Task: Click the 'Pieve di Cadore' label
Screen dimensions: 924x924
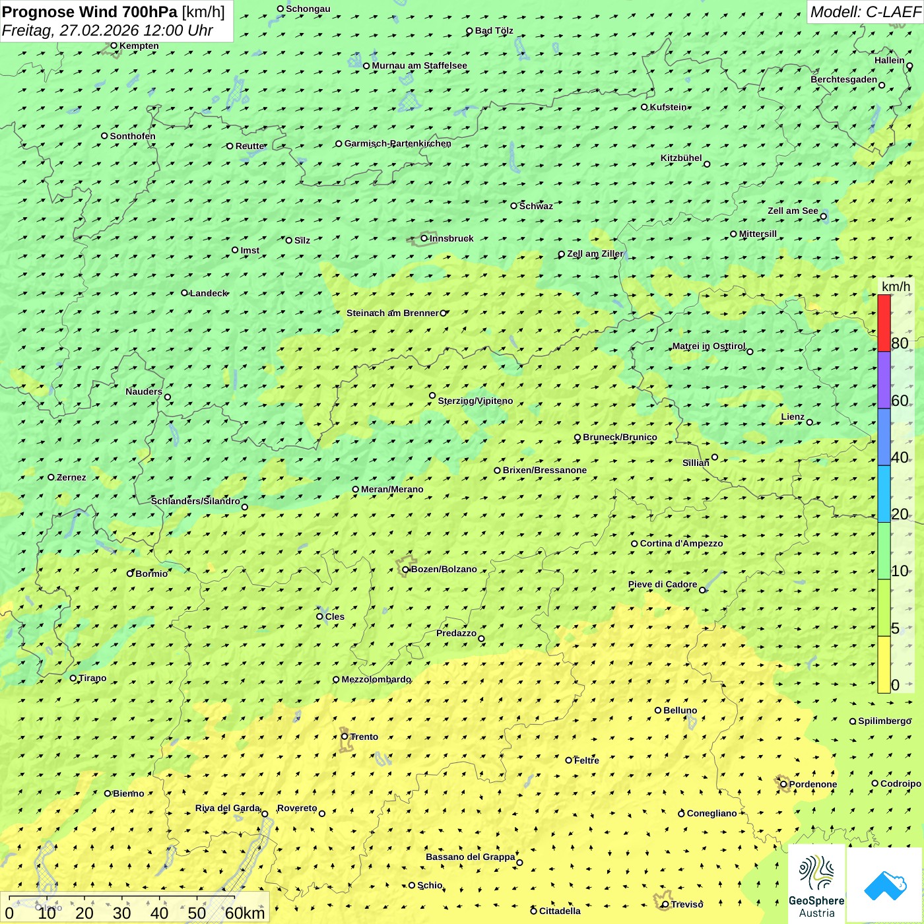Action: (x=663, y=584)
